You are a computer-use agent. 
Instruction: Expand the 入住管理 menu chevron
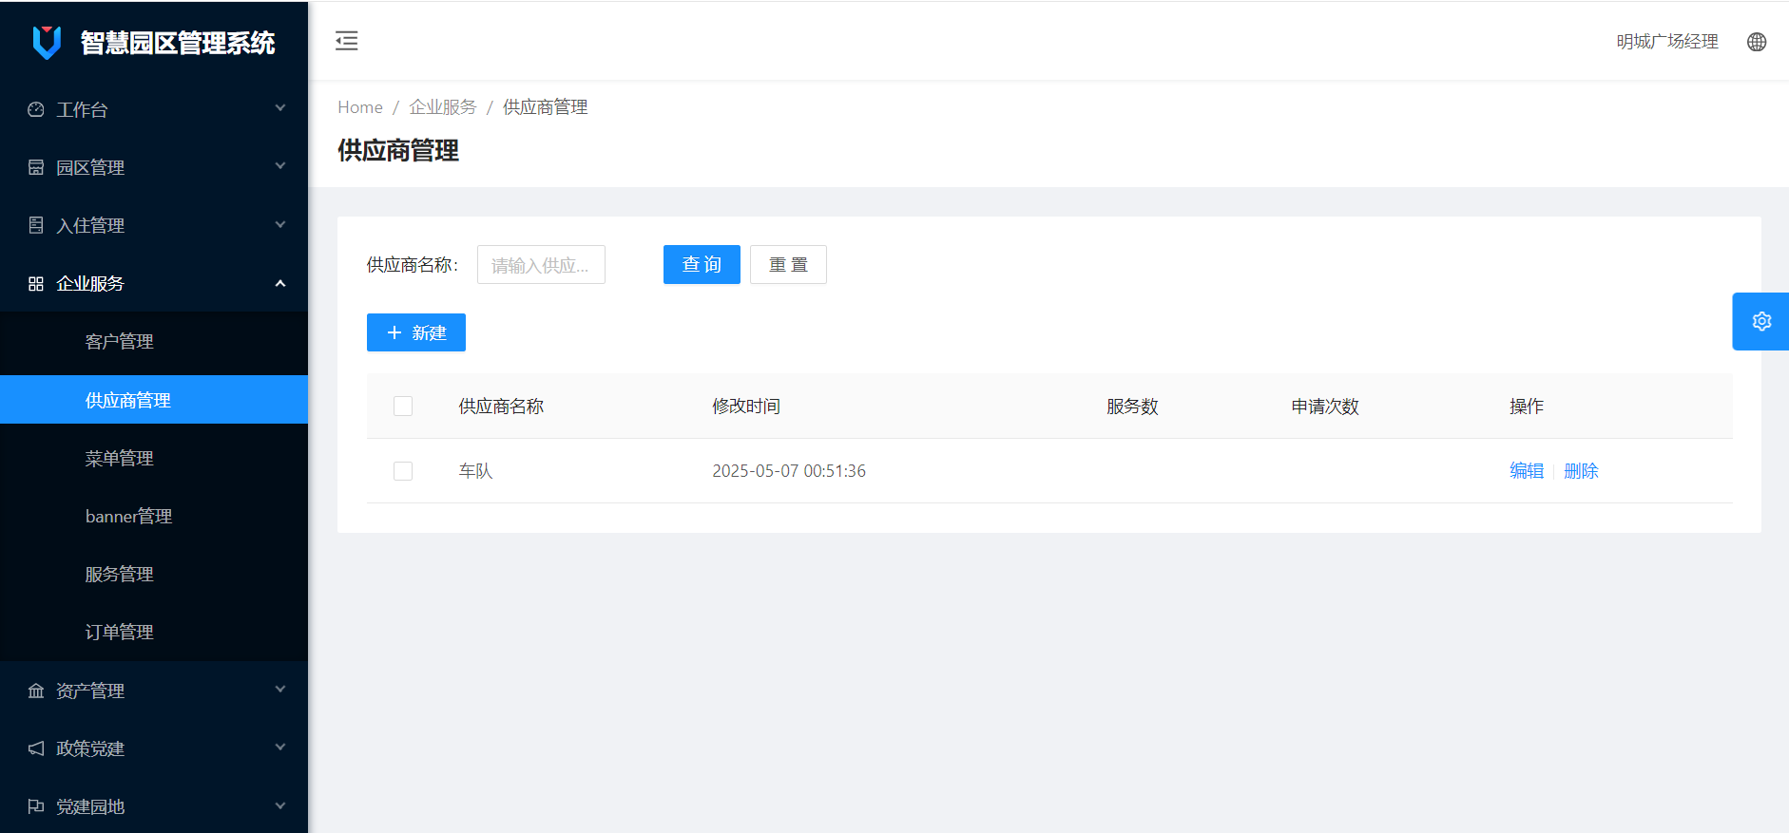pyautogui.click(x=280, y=225)
